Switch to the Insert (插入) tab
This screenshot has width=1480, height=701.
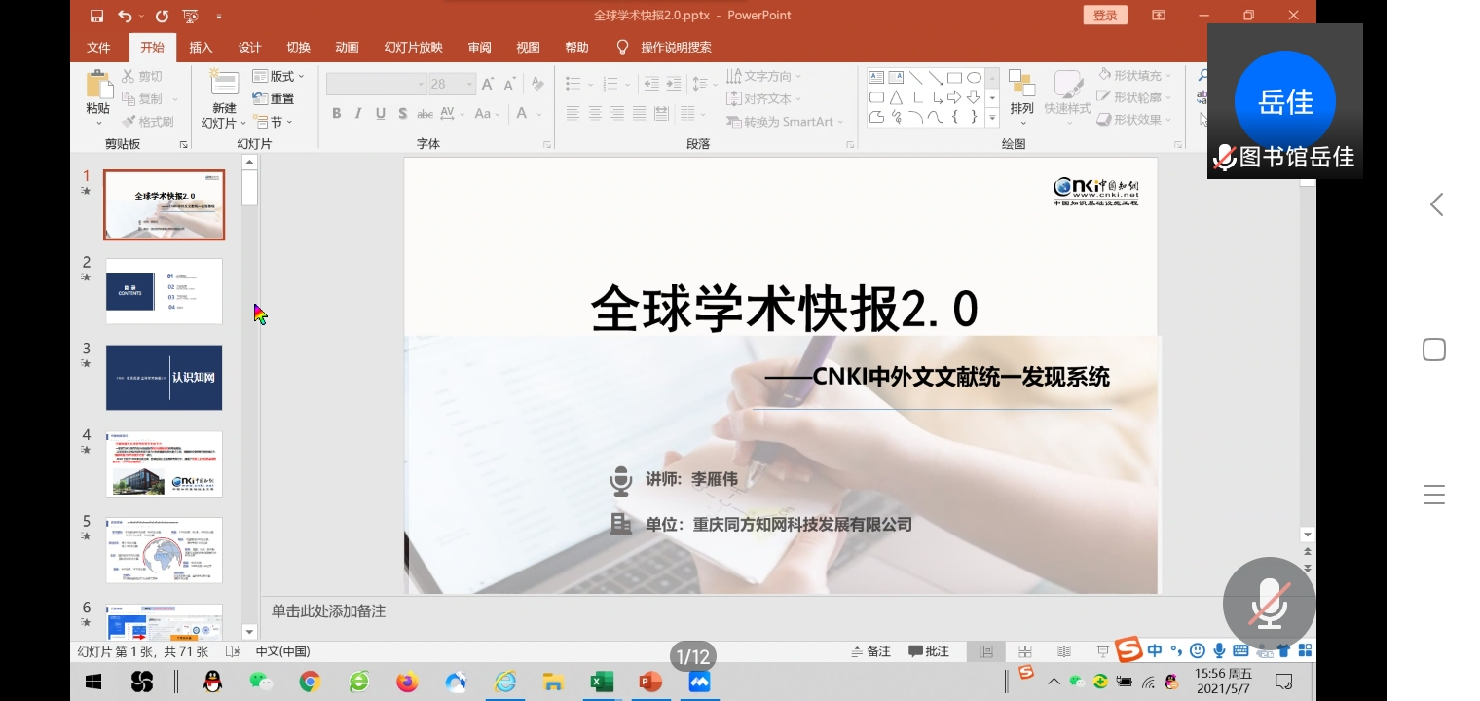coord(201,48)
